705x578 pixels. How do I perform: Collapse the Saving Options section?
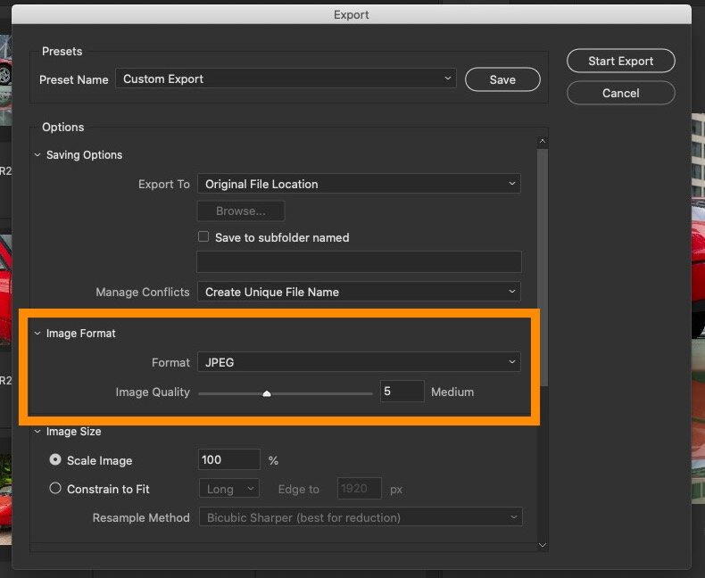click(37, 155)
